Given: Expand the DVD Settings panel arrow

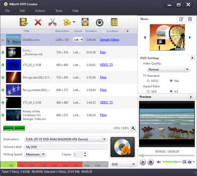Looking at the screenshot, I should 192,58.
